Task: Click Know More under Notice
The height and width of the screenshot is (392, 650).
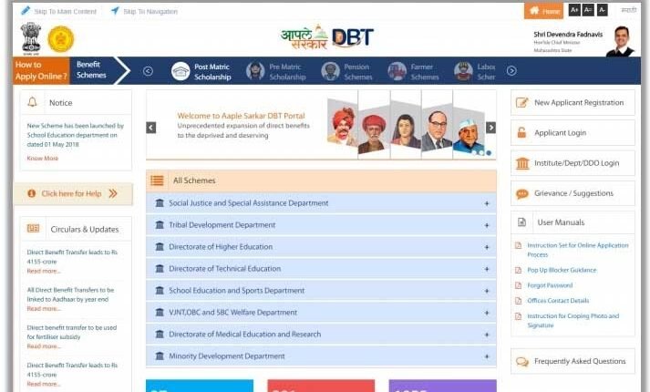Action: [x=43, y=159]
